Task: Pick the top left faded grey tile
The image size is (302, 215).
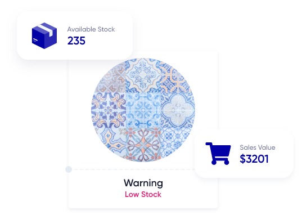Action: click(x=112, y=79)
